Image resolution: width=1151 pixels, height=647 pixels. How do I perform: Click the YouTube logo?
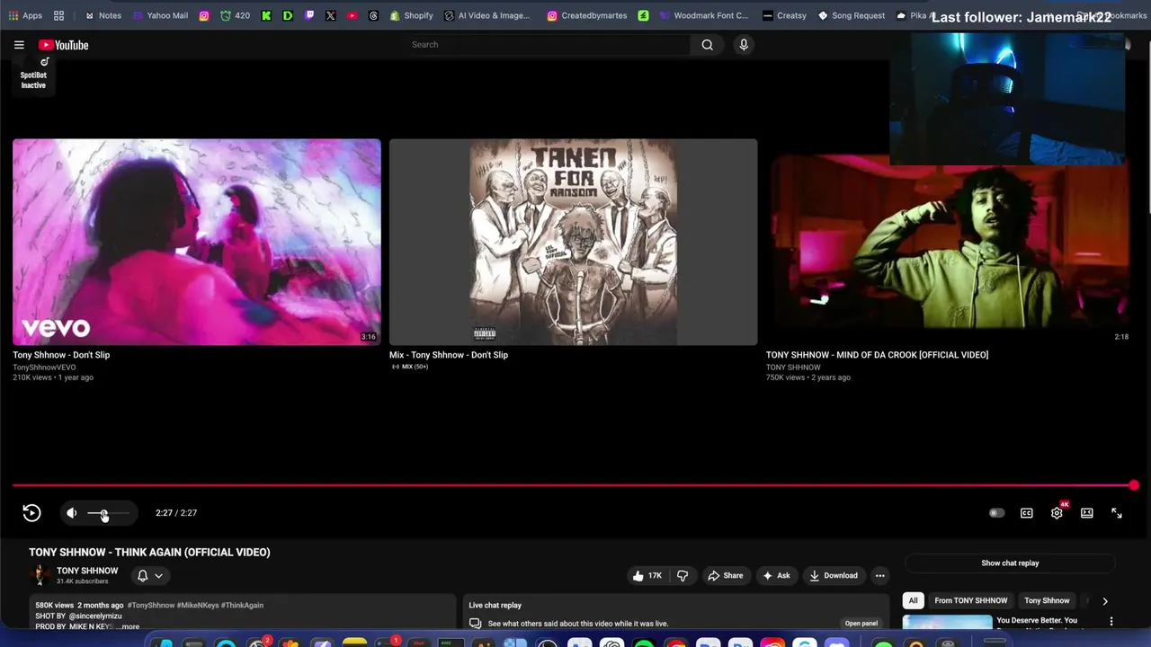63,45
